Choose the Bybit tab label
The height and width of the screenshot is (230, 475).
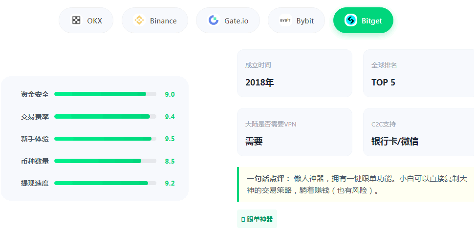coord(305,21)
